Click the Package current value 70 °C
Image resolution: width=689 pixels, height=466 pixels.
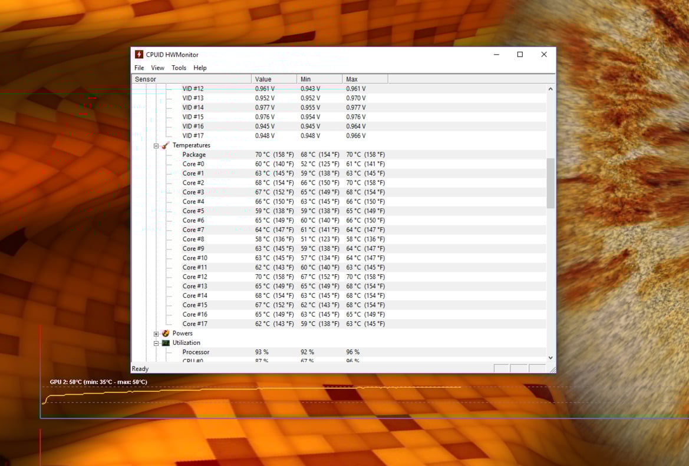pos(274,155)
